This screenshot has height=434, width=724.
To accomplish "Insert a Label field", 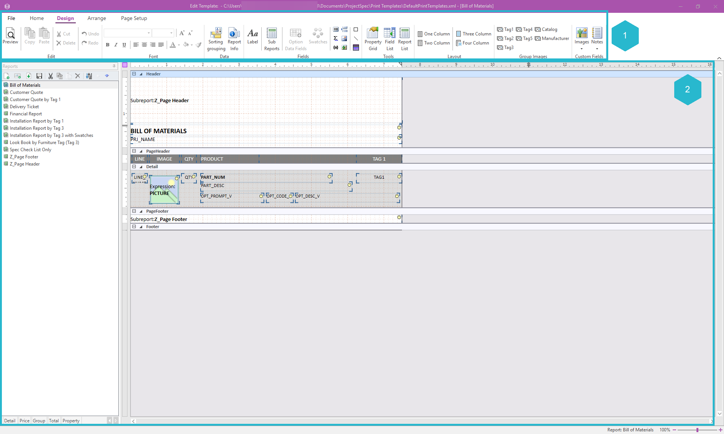I will point(253,36).
